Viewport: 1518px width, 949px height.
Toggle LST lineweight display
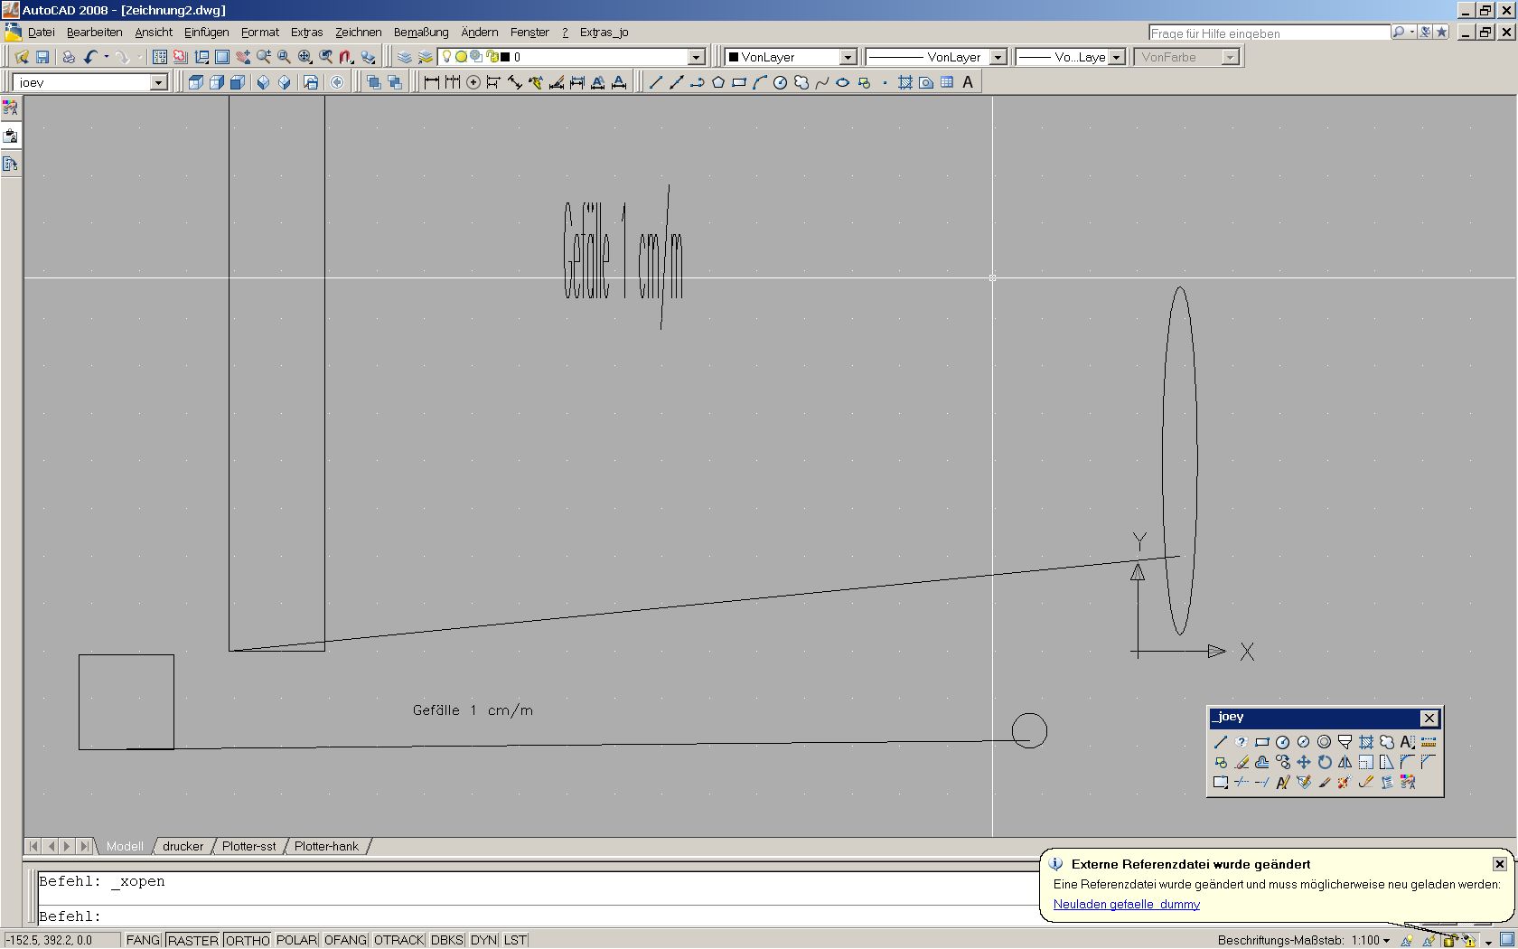coord(515,940)
